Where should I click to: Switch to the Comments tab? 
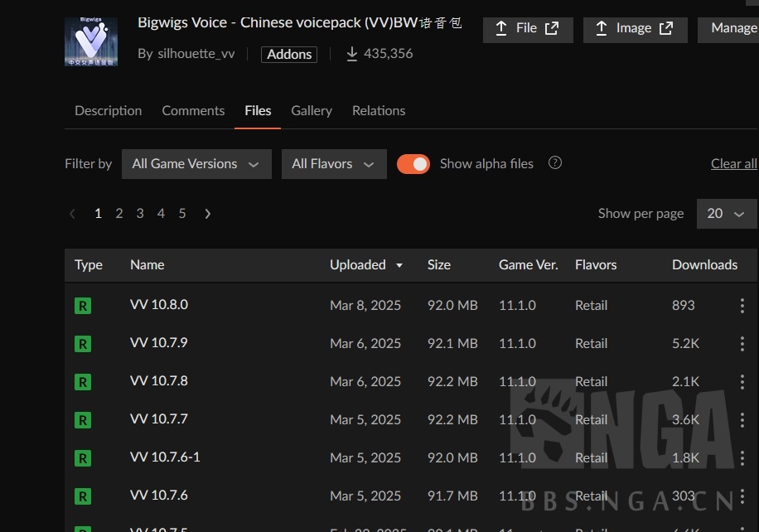coord(193,110)
